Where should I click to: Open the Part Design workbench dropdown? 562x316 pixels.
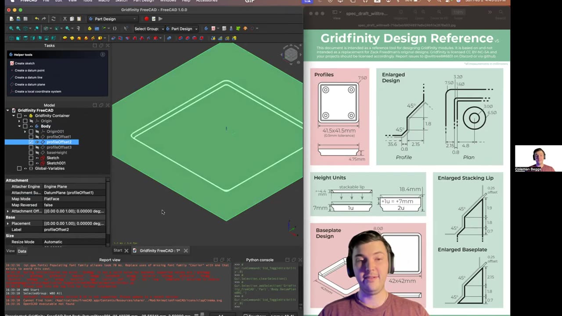[x=112, y=19]
